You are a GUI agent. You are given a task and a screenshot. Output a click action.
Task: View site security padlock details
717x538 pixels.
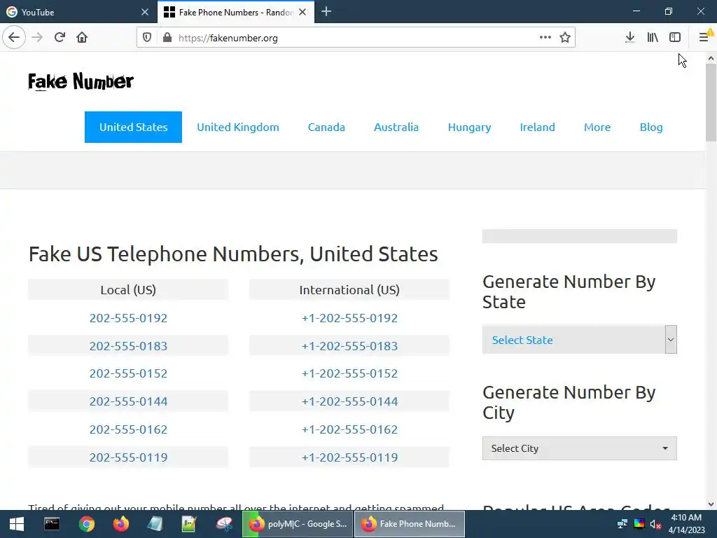point(167,38)
